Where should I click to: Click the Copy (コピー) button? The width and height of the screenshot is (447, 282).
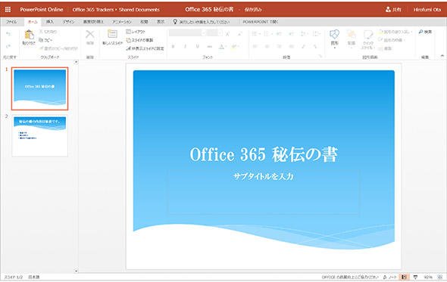click(45, 40)
